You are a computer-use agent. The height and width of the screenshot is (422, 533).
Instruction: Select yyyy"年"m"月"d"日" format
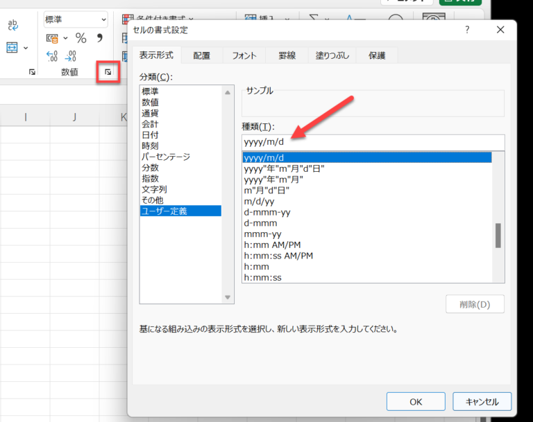(x=367, y=169)
